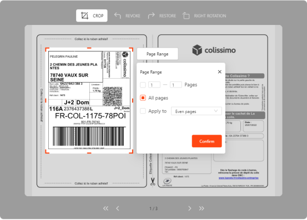The width and height of the screenshot is (307, 220).
Task: Expand dropdown chevron beside Even pages
Action: pyautogui.click(x=216, y=111)
